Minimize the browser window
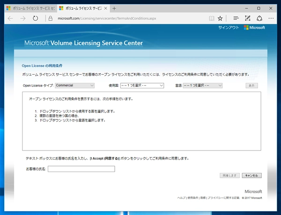Image resolution: width=281 pixels, height=215 pixels. (247, 8)
